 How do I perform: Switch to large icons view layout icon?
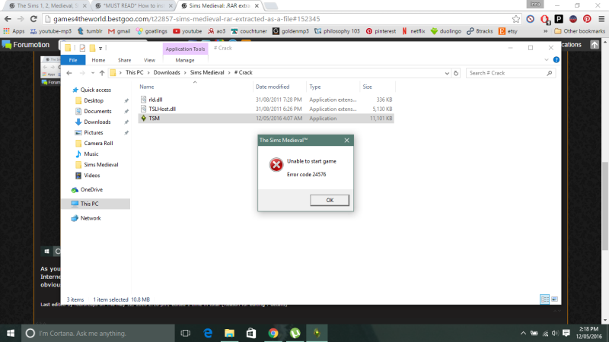[555, 299]
